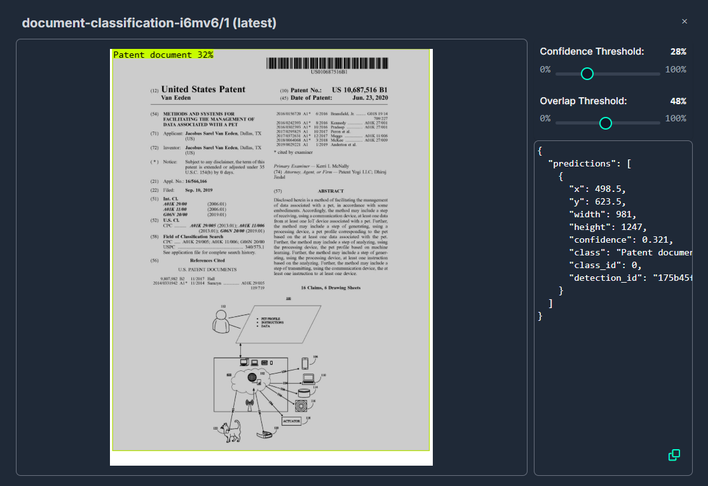Image resolution: width=708 pixels, height=486 pixels.
Task: Click the Overlap Threshold 48% value
Action: 678,101
